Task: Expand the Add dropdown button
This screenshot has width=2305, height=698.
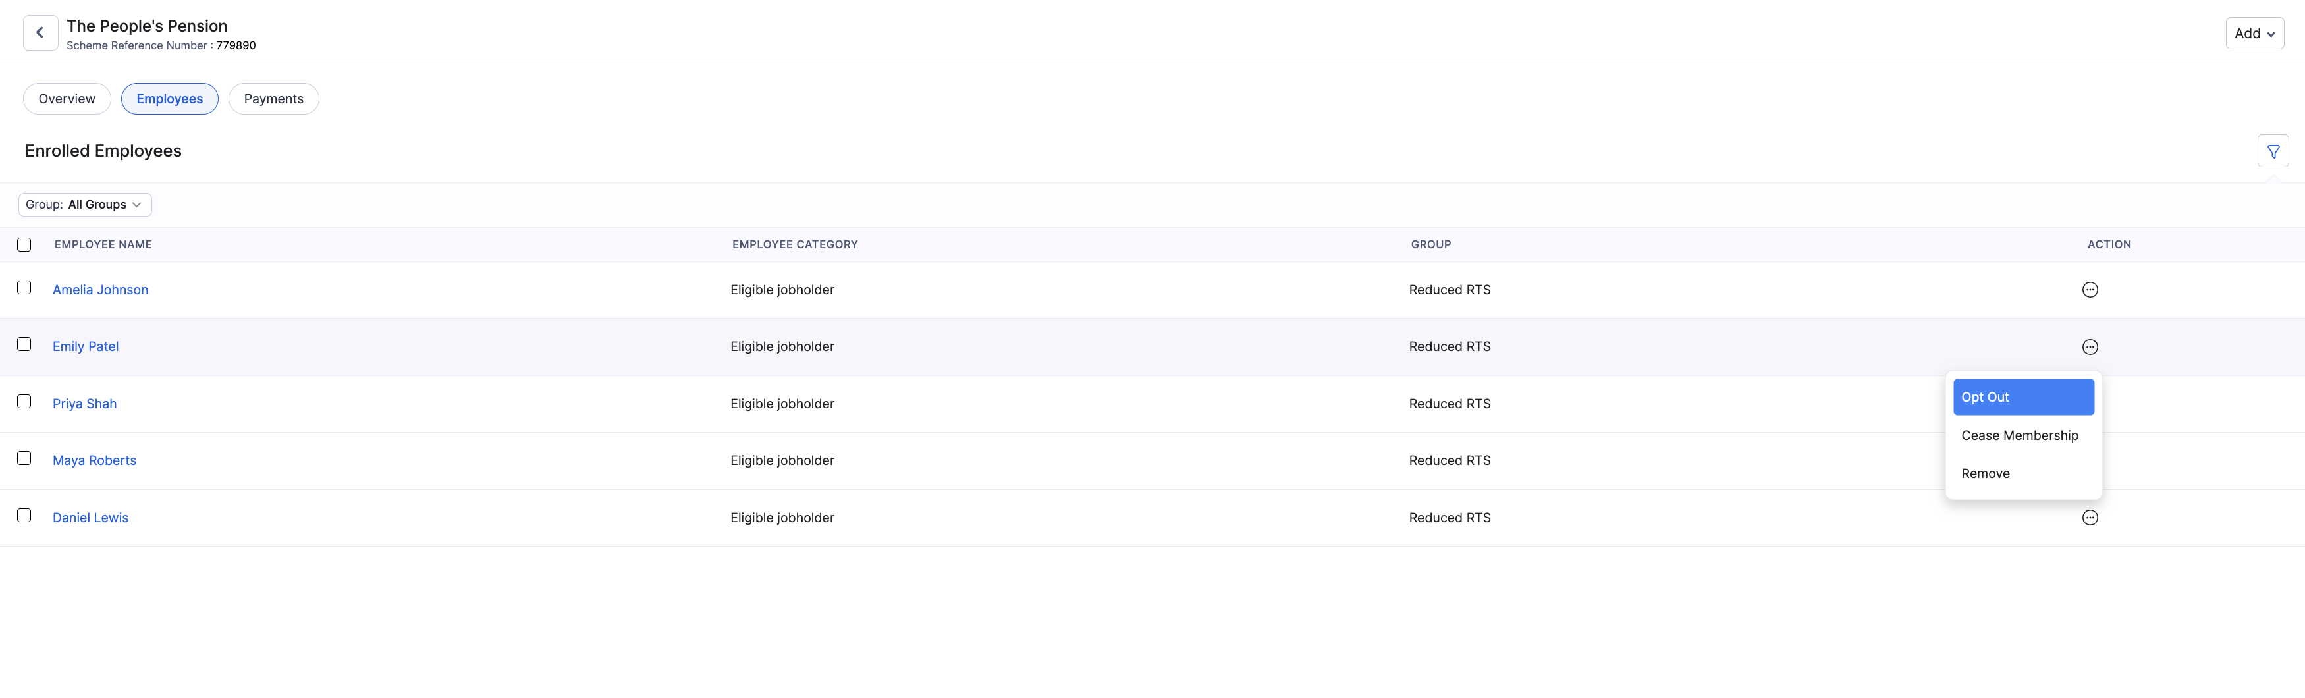Action: point(2254,33)
